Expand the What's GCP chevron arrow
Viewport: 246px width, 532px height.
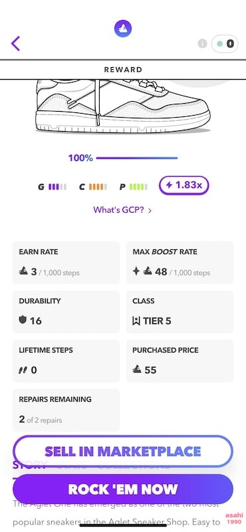tap(150, 210)
